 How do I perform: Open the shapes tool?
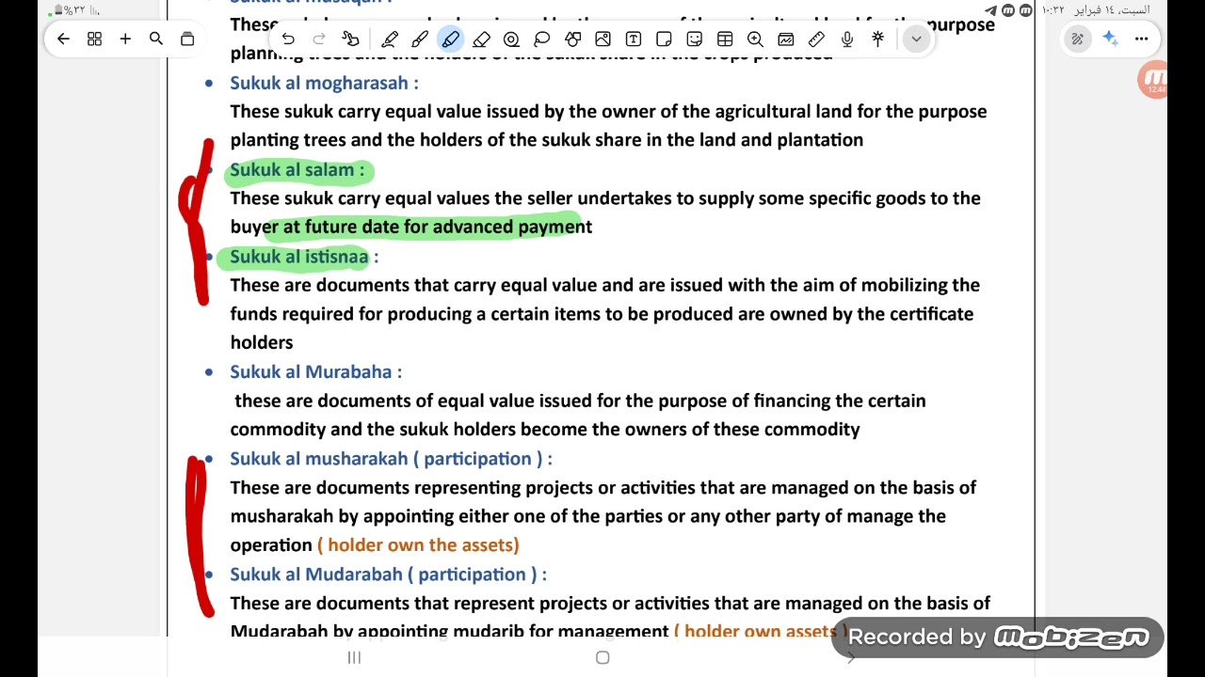pyautogui.click(x=572, y=39)
